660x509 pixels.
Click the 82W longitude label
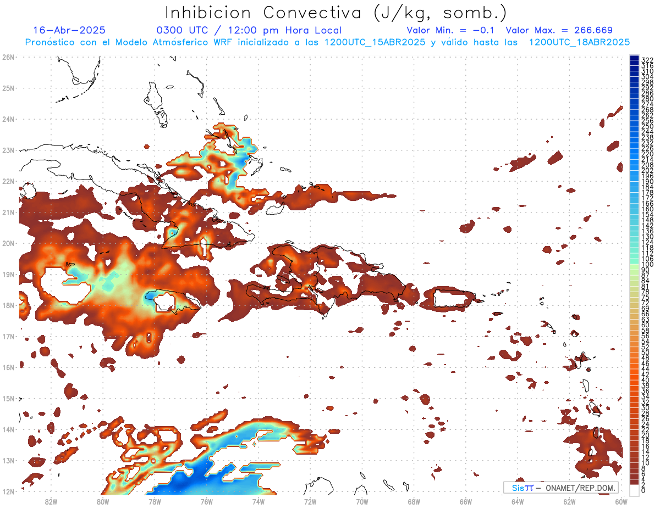tap(51, 501)
